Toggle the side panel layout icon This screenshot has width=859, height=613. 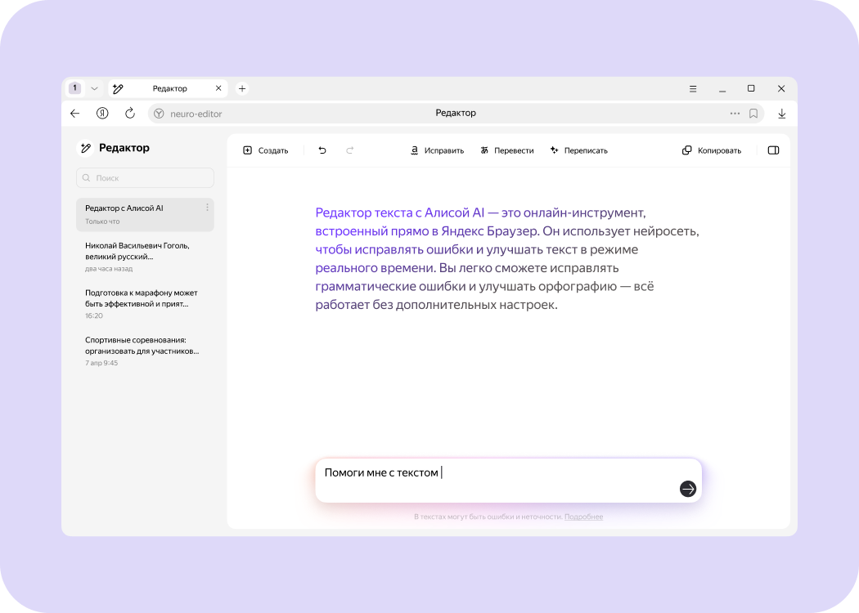[774, 150]
